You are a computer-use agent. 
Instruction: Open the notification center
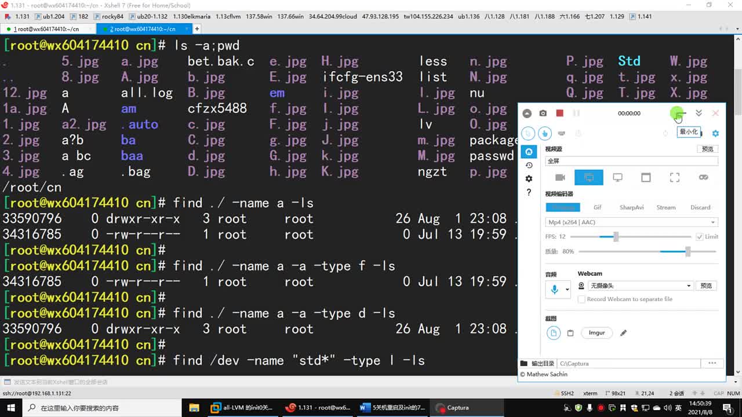(x=729, y=408)
